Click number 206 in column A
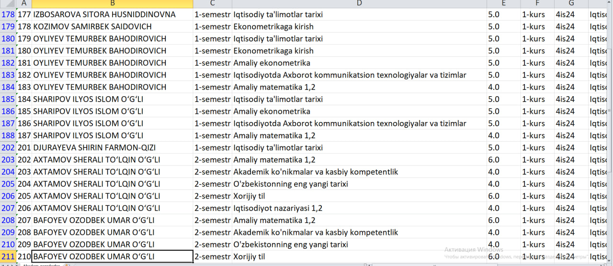The width and height of the screenshot is (613, 266). click(24, 208)
